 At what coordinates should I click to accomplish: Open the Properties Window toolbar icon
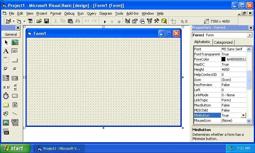point(135,21)
